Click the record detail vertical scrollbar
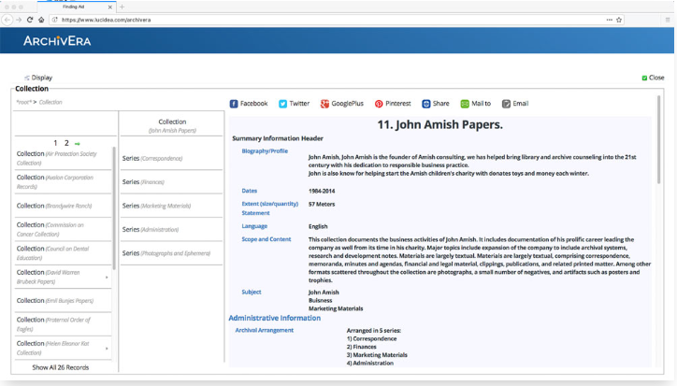 click(x=658, y=140)
